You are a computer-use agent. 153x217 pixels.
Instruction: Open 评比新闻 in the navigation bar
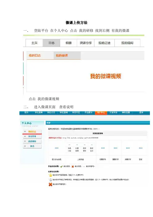point(64,113)
